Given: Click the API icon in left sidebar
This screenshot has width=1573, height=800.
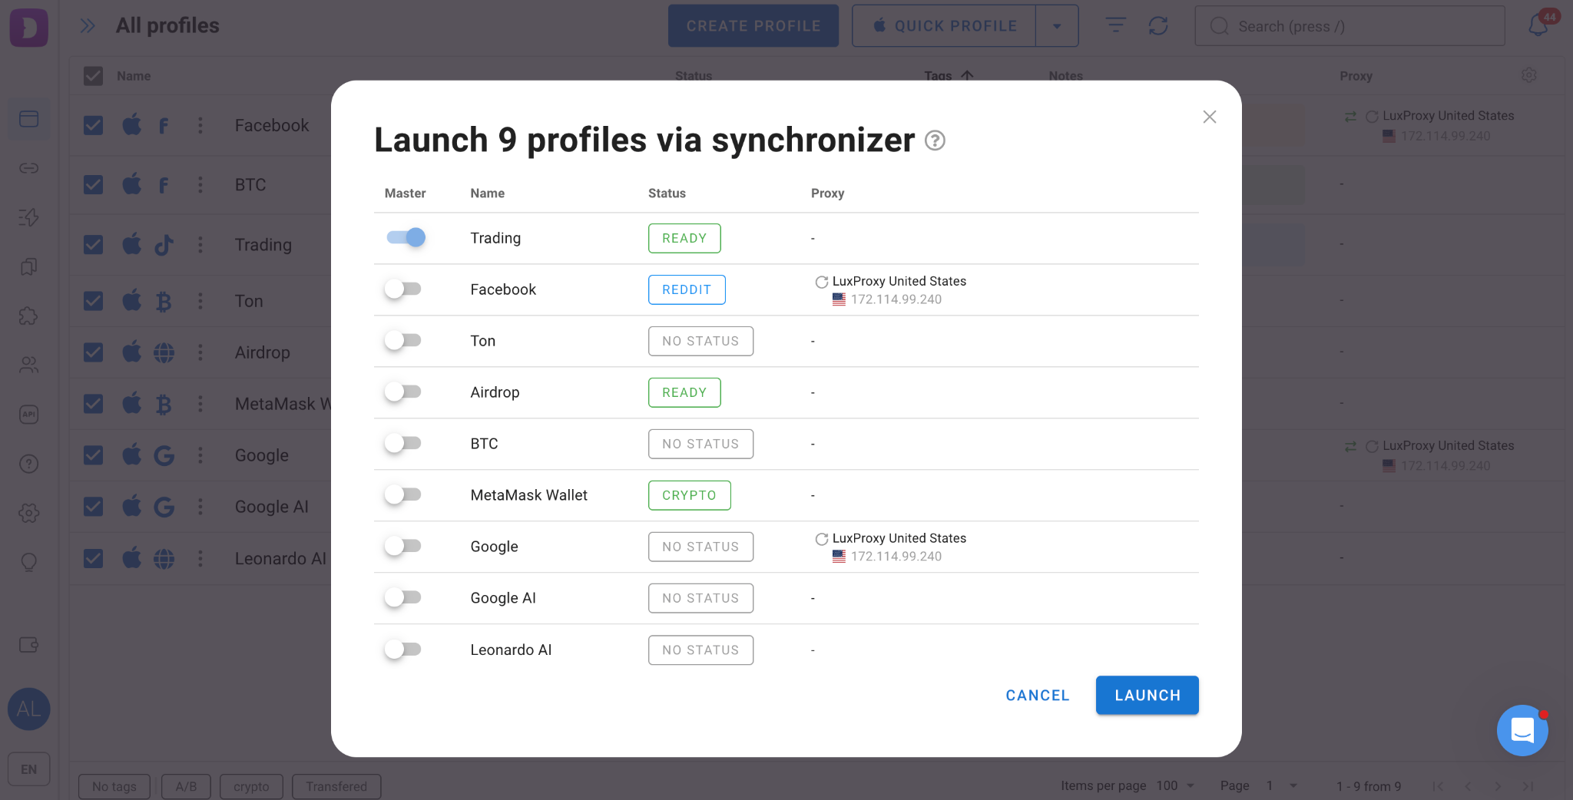Looking at the screenshot, I should point(28,415).
